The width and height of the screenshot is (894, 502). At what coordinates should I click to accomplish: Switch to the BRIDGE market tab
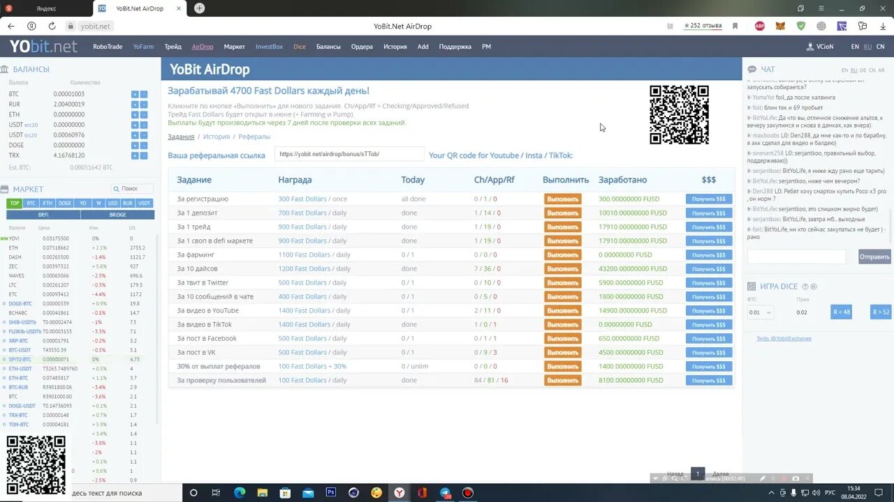[117, 215]
